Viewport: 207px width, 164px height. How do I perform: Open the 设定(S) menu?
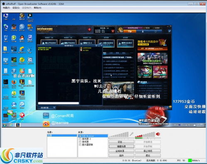(16, 8)
